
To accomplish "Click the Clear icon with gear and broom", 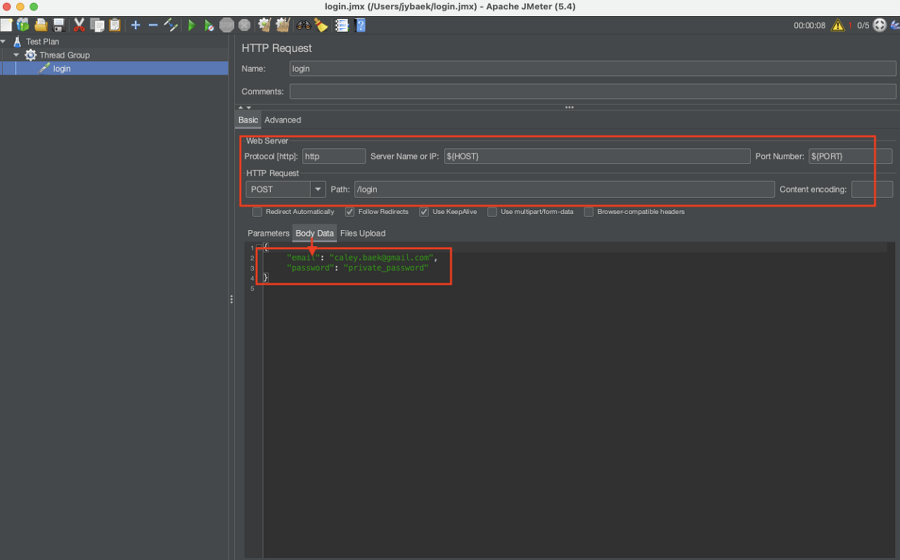I will click(x=265, y=25).
